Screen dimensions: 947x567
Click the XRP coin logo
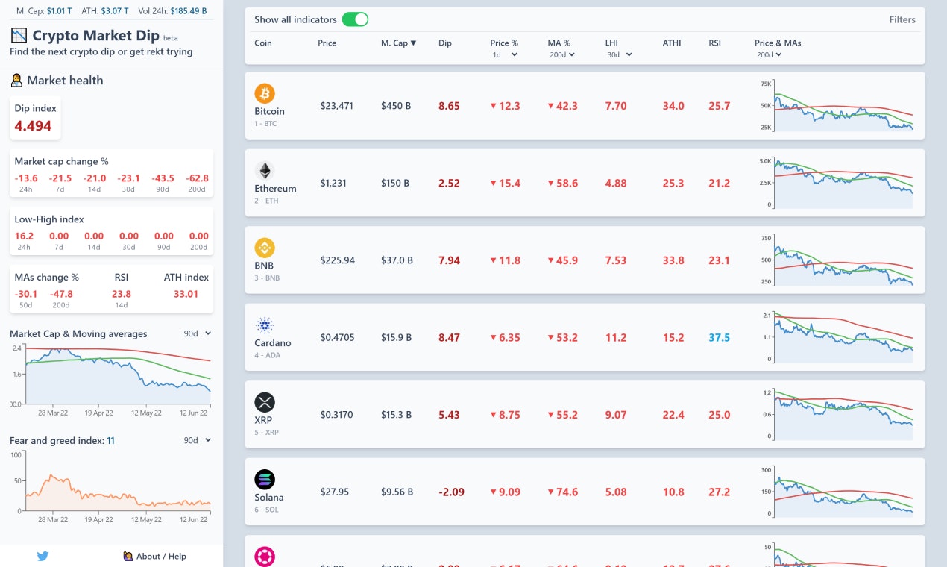click(x=265, y=402)
